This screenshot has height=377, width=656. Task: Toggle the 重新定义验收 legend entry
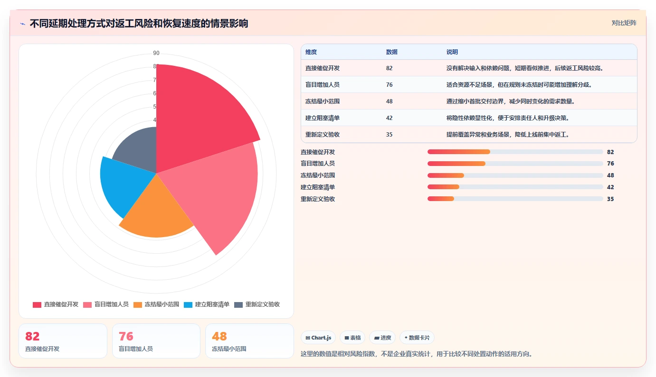[x=257, y=304]
